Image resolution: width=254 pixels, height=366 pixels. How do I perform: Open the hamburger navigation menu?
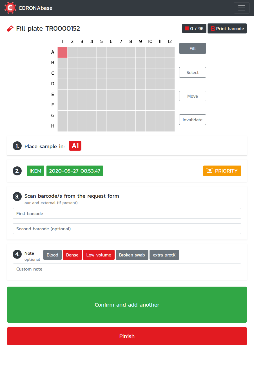pos(241,8)
